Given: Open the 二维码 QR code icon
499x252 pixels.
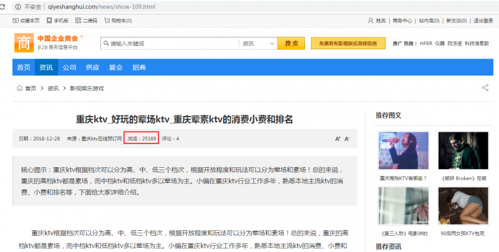Looking at the screenshot, I should click(77, 21).
